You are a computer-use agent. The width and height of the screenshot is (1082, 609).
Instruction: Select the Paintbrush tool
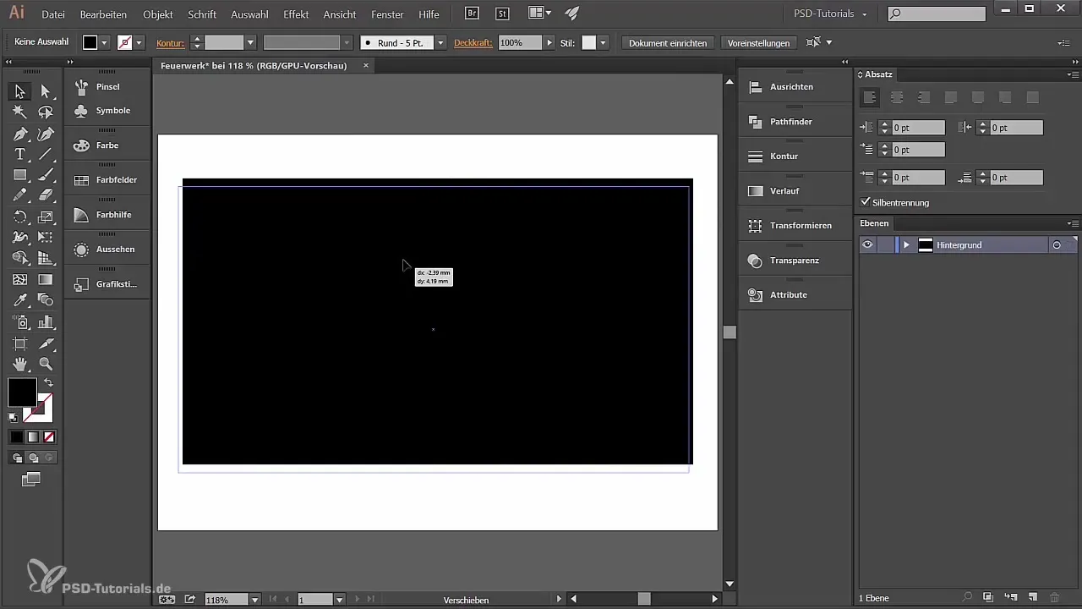pyautogui.click(x=46, y=175)
